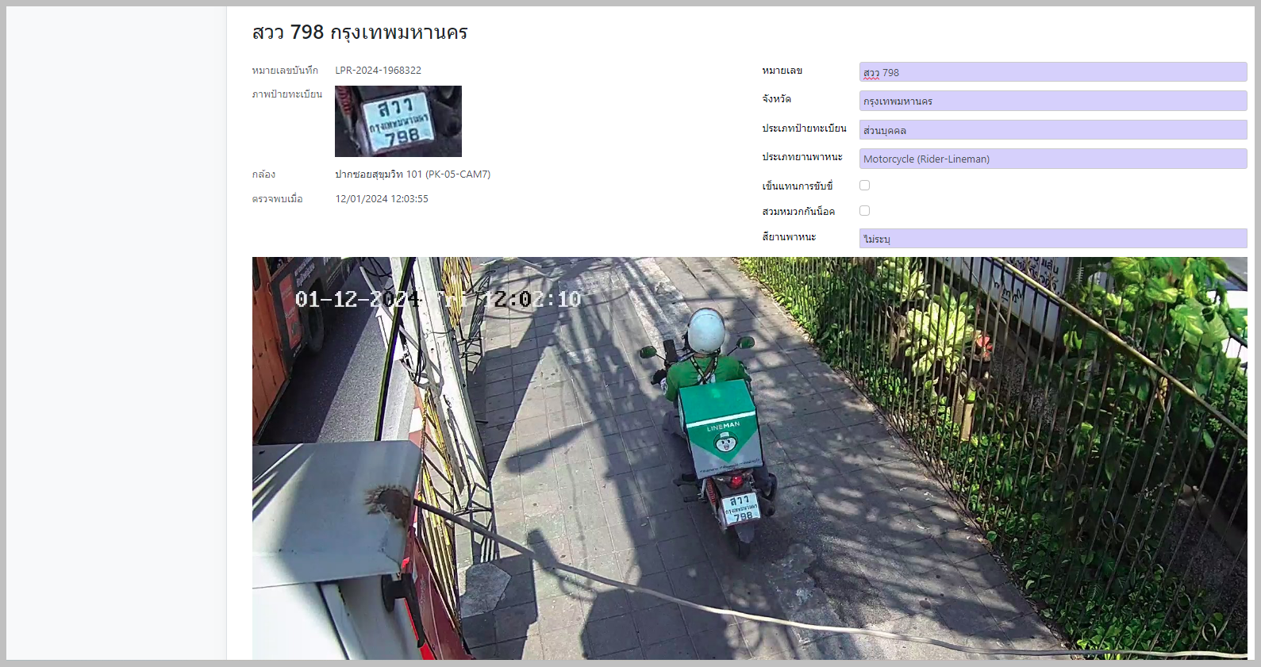Click the สียานพาหนะ field showing ไม่ระบุ
Screen dimensions: 1261x667
(1052, 239)
